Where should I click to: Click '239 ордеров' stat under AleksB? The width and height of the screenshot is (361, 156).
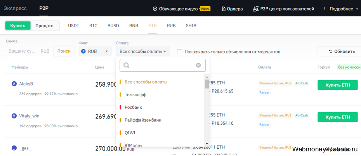(30, 94)
